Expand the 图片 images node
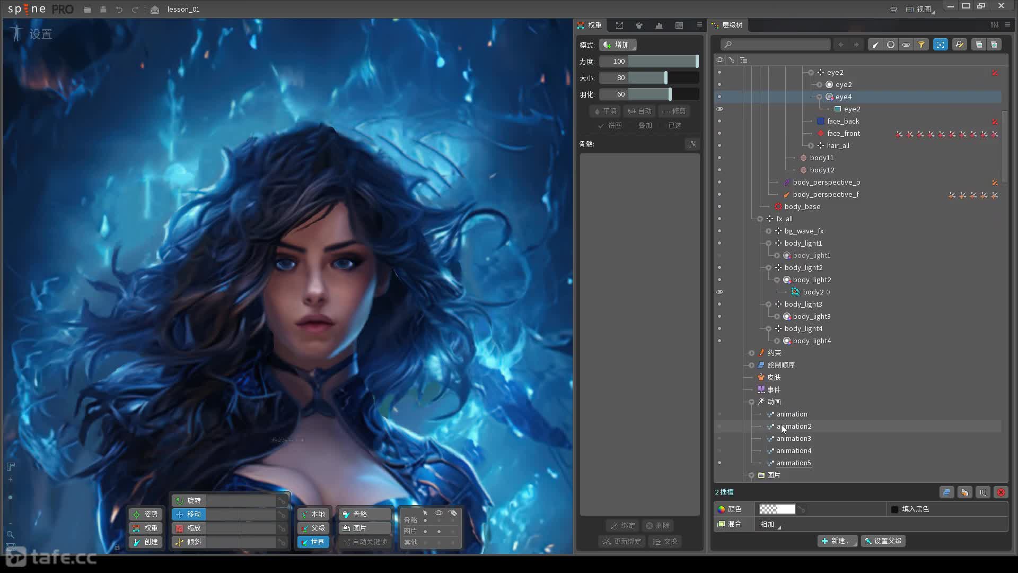Viewport: 1018px width, 573px height. 751,475
